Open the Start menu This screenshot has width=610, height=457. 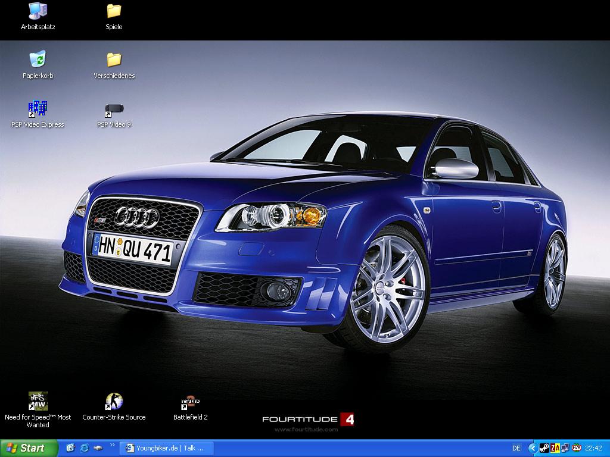click(29, 448)
